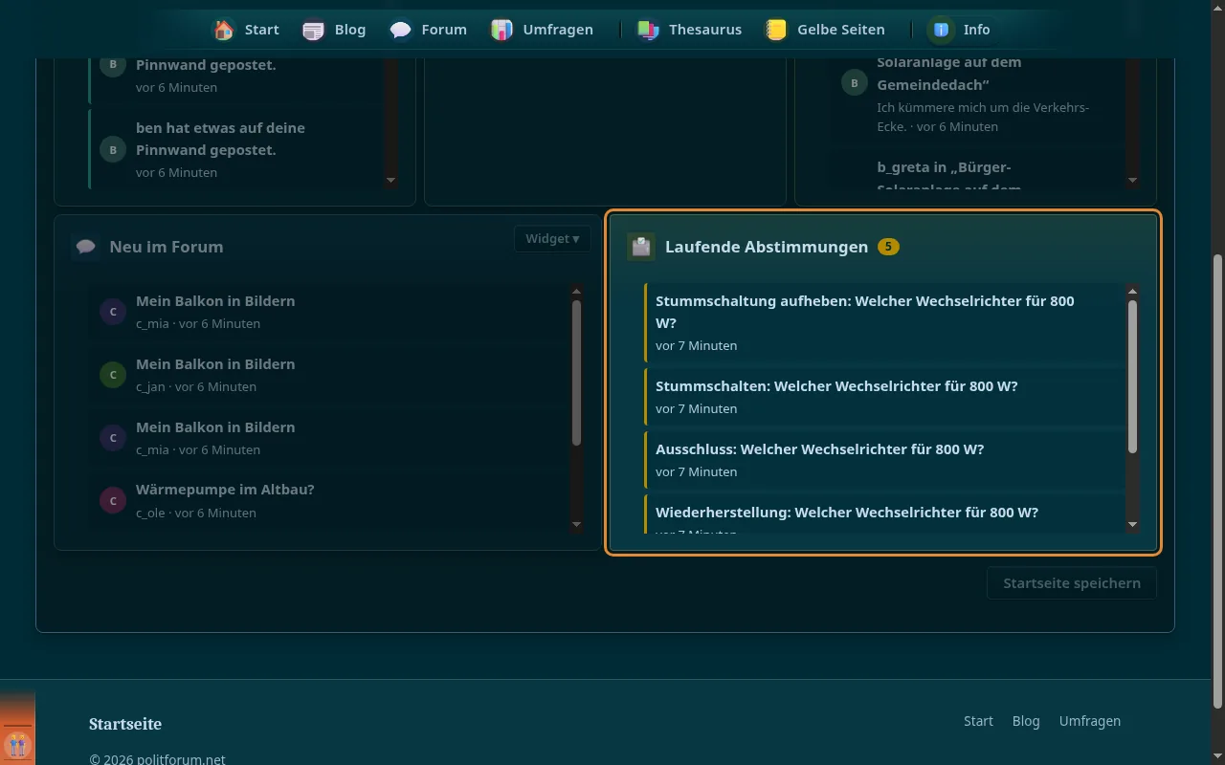Click the down arrow of Laufende Abstimmungen scrollbar
Screen dimensions: 1225x765
click(1132, 524)
